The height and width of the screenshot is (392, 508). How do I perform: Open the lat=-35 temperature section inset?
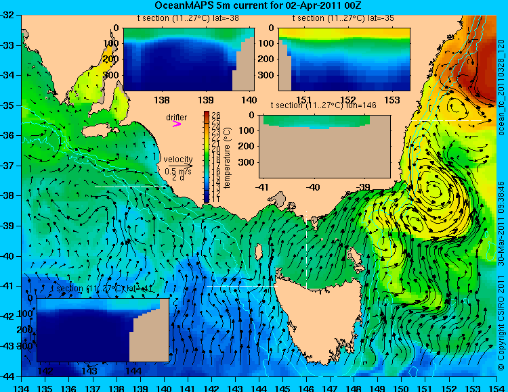click(x=344, y=59)
